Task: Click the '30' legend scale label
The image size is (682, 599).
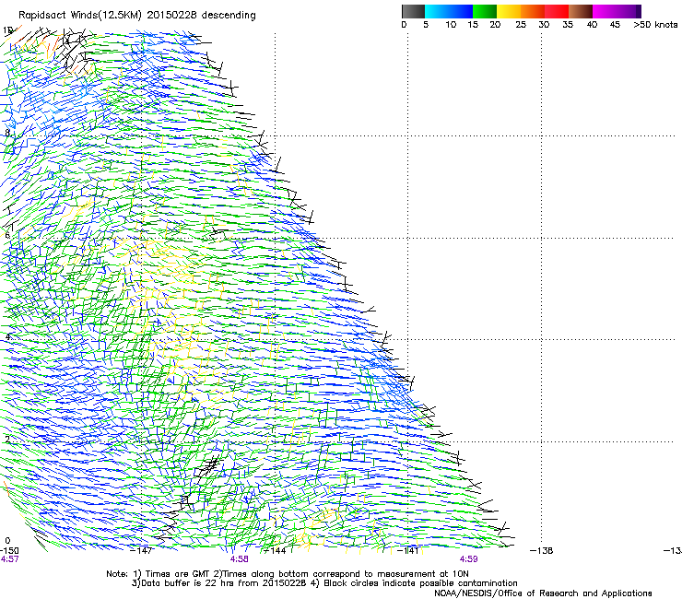Action: [x=544, y=25]
